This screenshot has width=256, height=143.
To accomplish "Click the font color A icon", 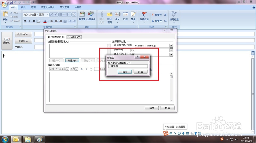I will 45,21.
